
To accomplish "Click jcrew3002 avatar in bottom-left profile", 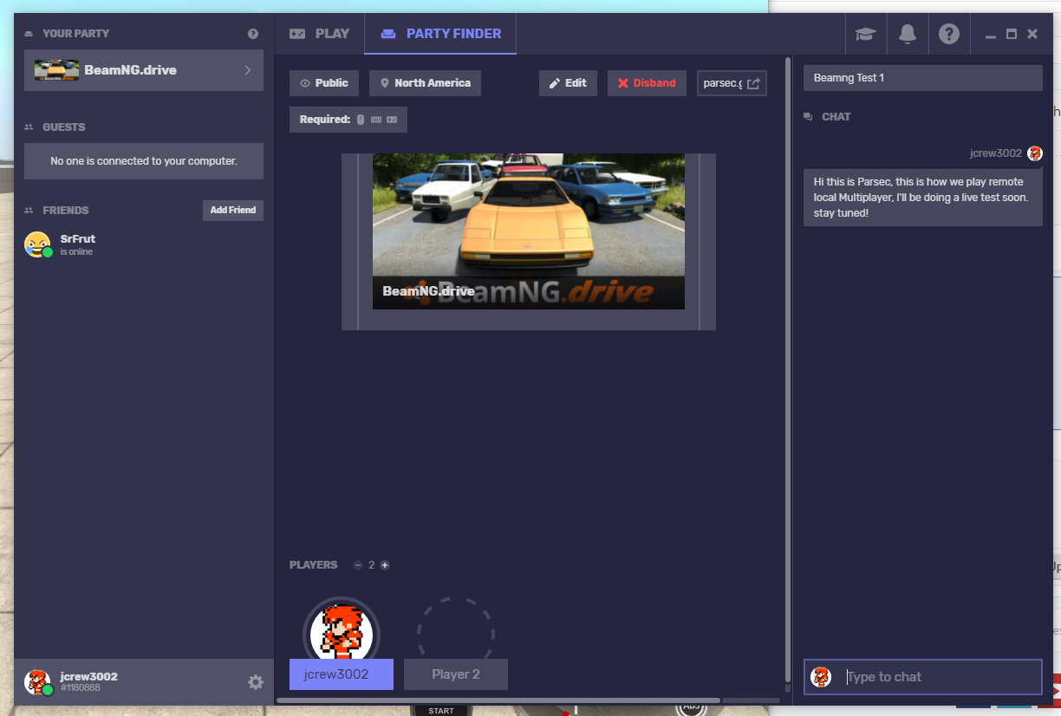I will tap(37, 682).
